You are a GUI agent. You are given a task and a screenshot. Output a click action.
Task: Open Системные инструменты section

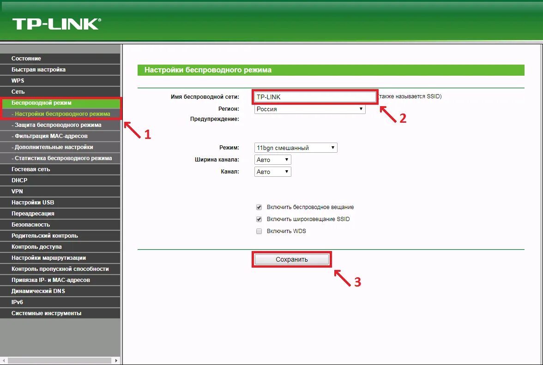pyautogui.click(x=60, y=313)
